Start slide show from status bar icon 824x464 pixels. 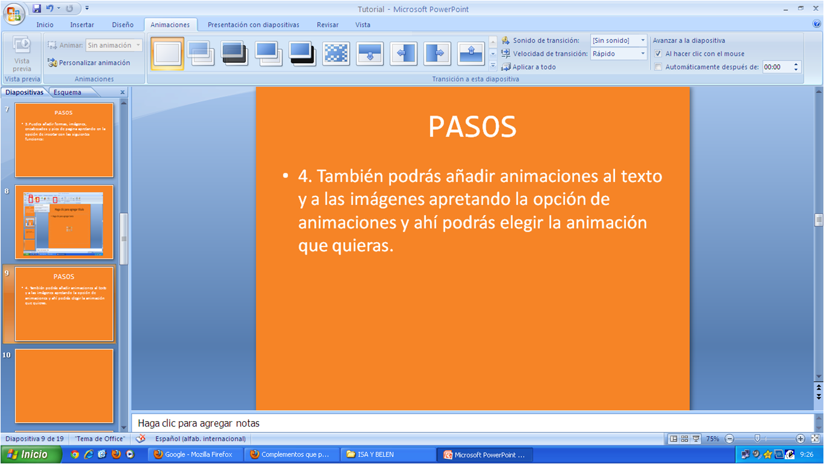click(x=695, y=439)
